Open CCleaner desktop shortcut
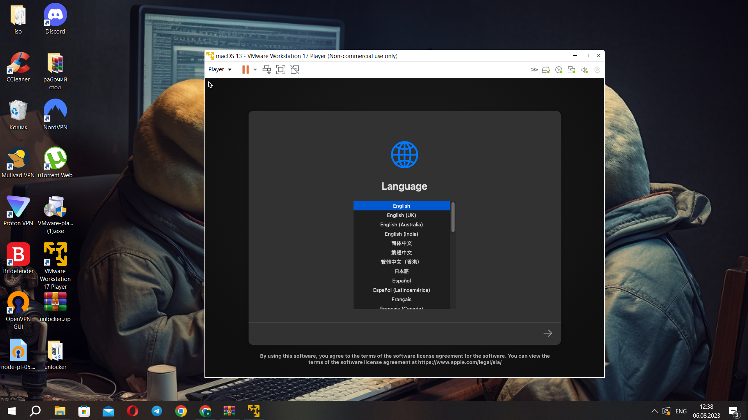 (18, 67)
